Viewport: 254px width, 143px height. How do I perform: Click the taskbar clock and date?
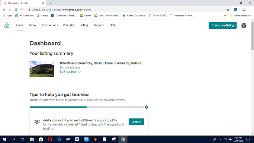pyautogui.click(x=238, y=139)
